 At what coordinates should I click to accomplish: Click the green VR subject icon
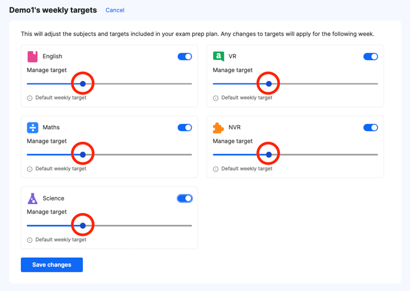click(219, 57)
